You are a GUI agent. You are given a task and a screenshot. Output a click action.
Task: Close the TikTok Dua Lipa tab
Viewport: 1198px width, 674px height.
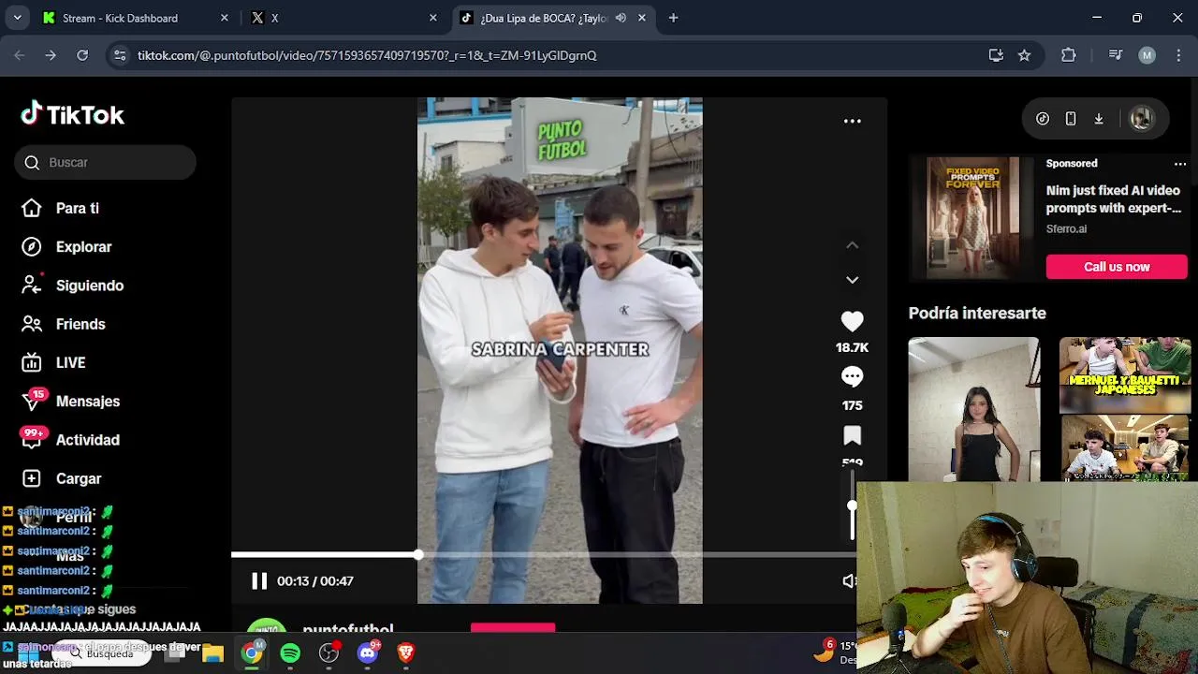pyautogui.click(x=642, y=18)
